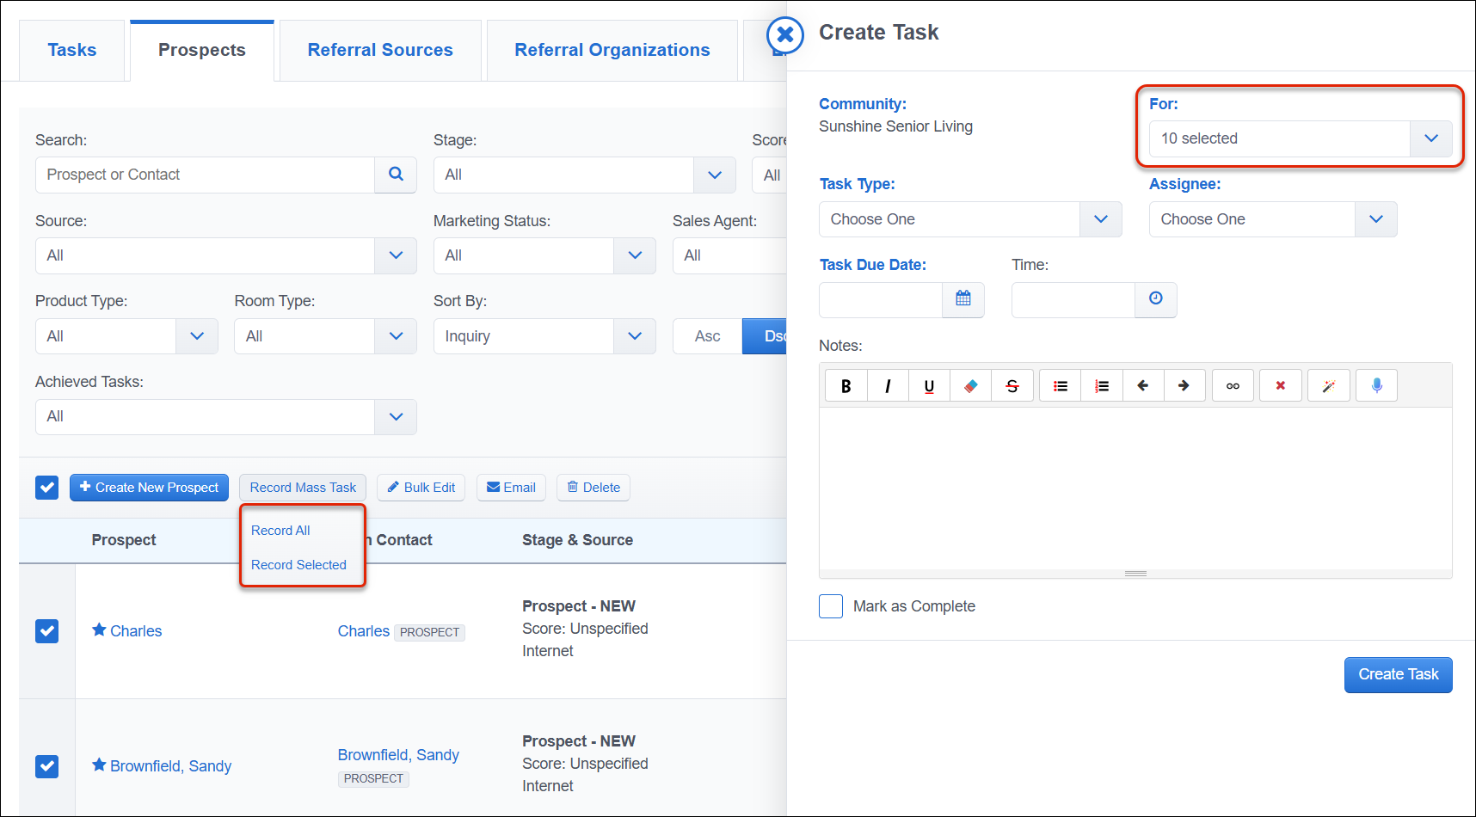Select the Prospects tab
Screen dimensions: 1476x817
point(202,50)
